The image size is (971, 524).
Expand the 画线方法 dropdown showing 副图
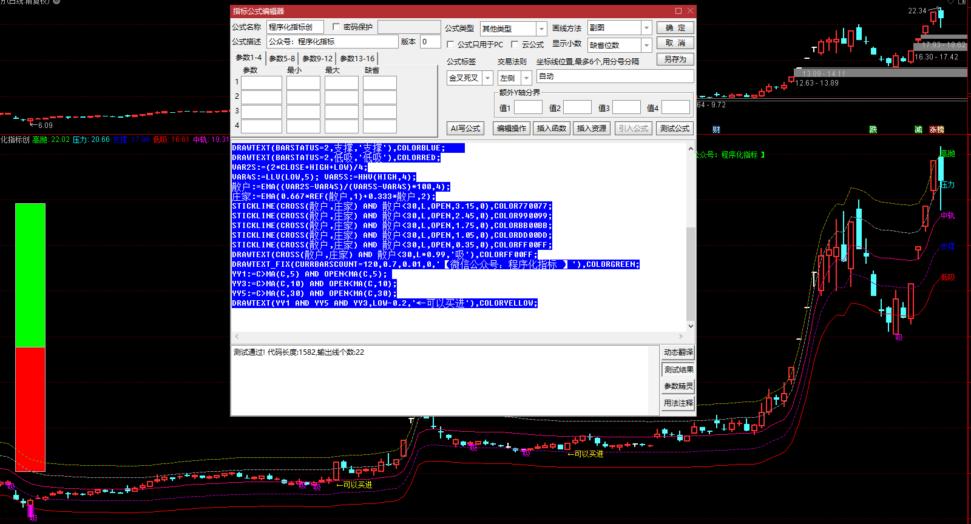646,28
